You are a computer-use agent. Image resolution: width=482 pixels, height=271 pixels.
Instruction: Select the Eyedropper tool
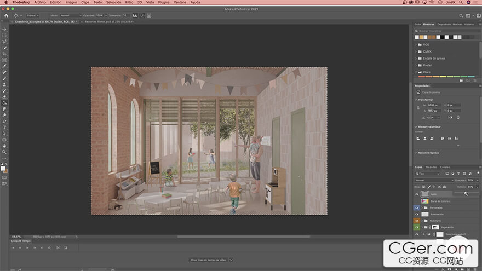(x=4, y=66)
